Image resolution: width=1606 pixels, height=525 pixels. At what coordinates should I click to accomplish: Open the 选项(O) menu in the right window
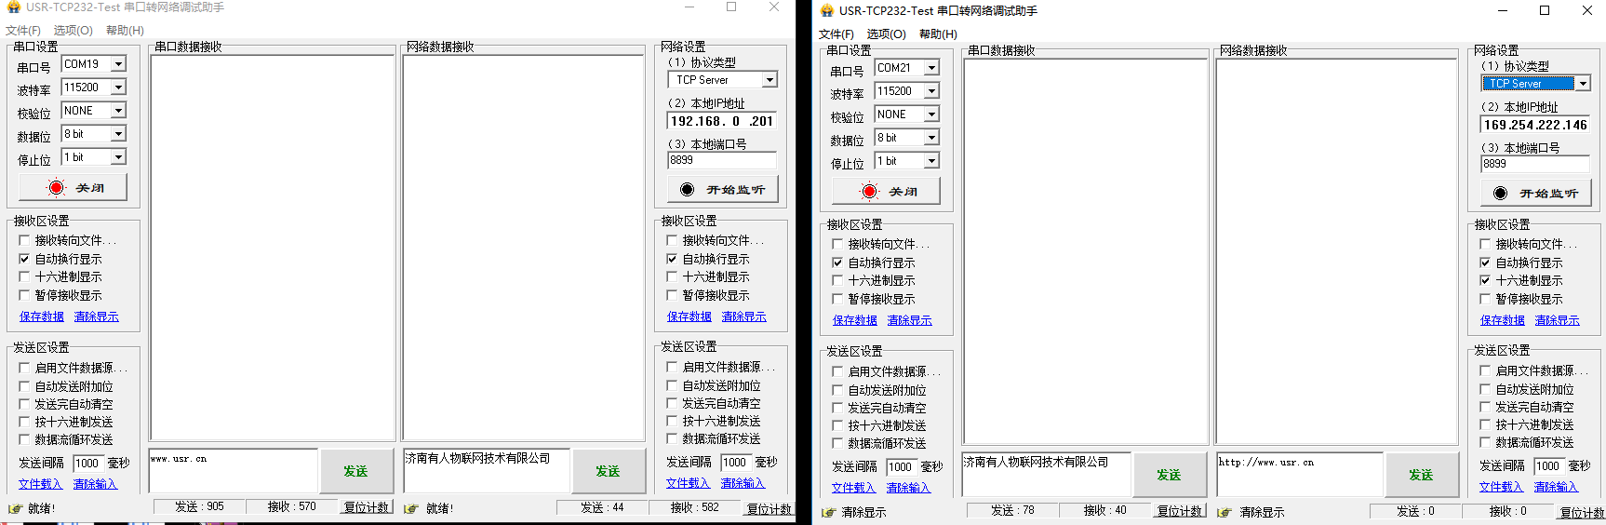(887, 34)
